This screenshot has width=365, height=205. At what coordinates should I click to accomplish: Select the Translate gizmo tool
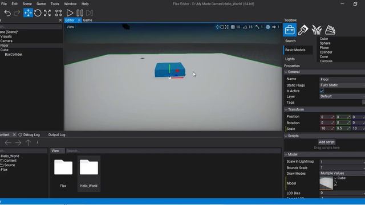point(28,13)
